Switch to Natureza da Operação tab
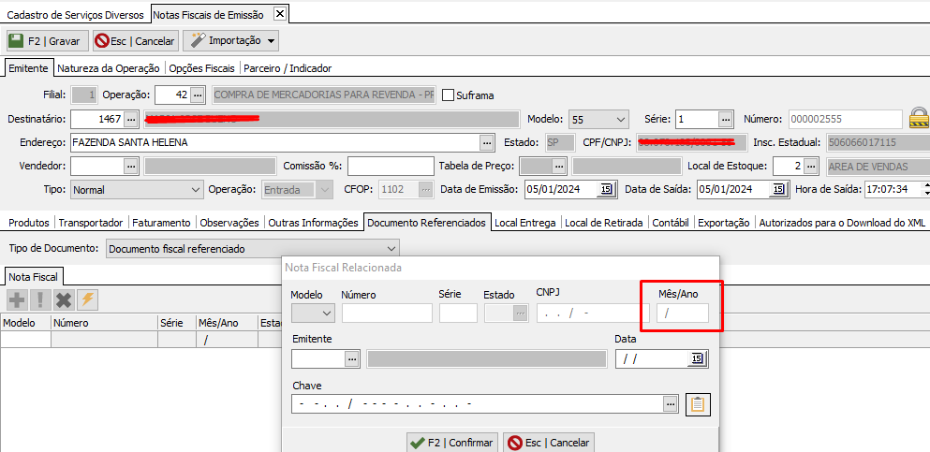 click(109, 68)
